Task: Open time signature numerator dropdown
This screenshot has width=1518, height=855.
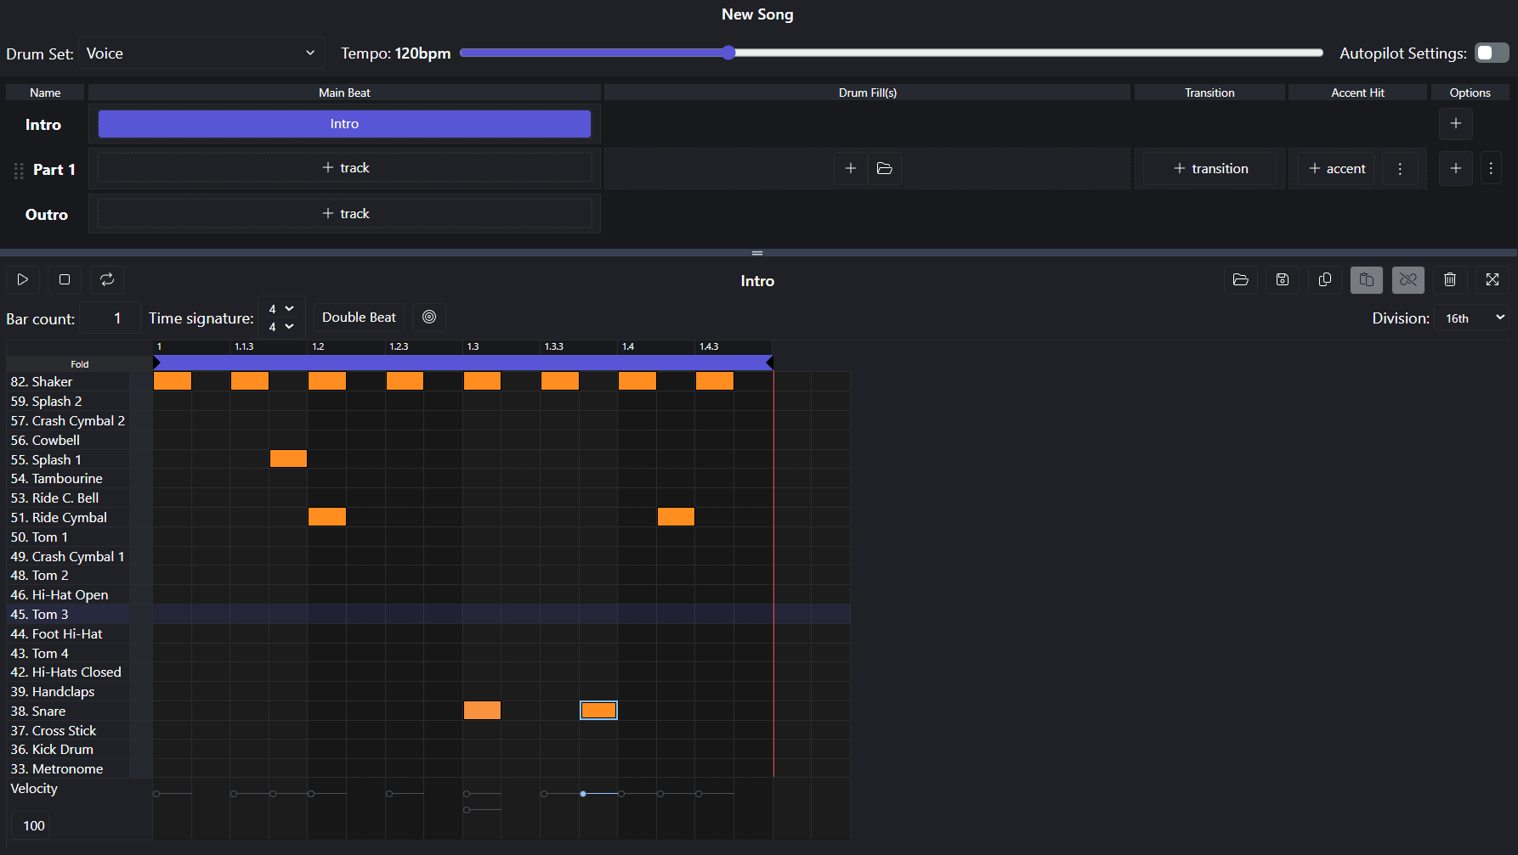Action: tap(280, 309)
